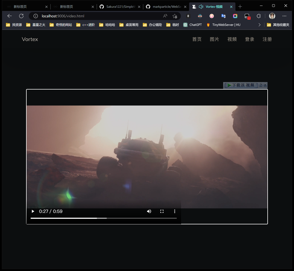Close the video download overlay bar
Image resolution: width=294 pixels, height=271 pixels.
tap(265, 85)
